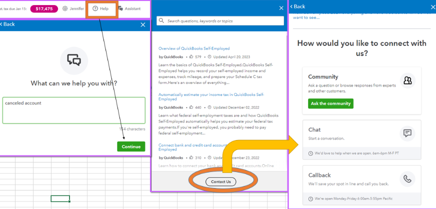Click the 'canceled account' text box
436x209 pixels.
point(73,110)
